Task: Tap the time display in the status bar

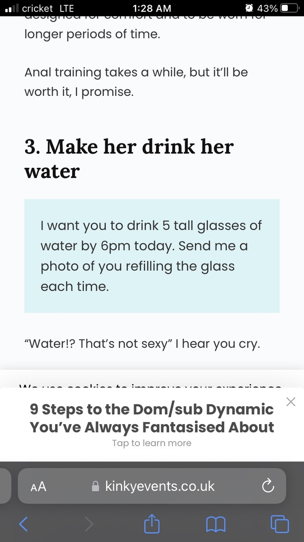Action: point(152,8)
